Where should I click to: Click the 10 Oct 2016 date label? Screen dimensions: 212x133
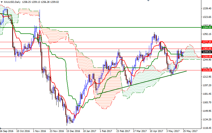tap(23, 131)
